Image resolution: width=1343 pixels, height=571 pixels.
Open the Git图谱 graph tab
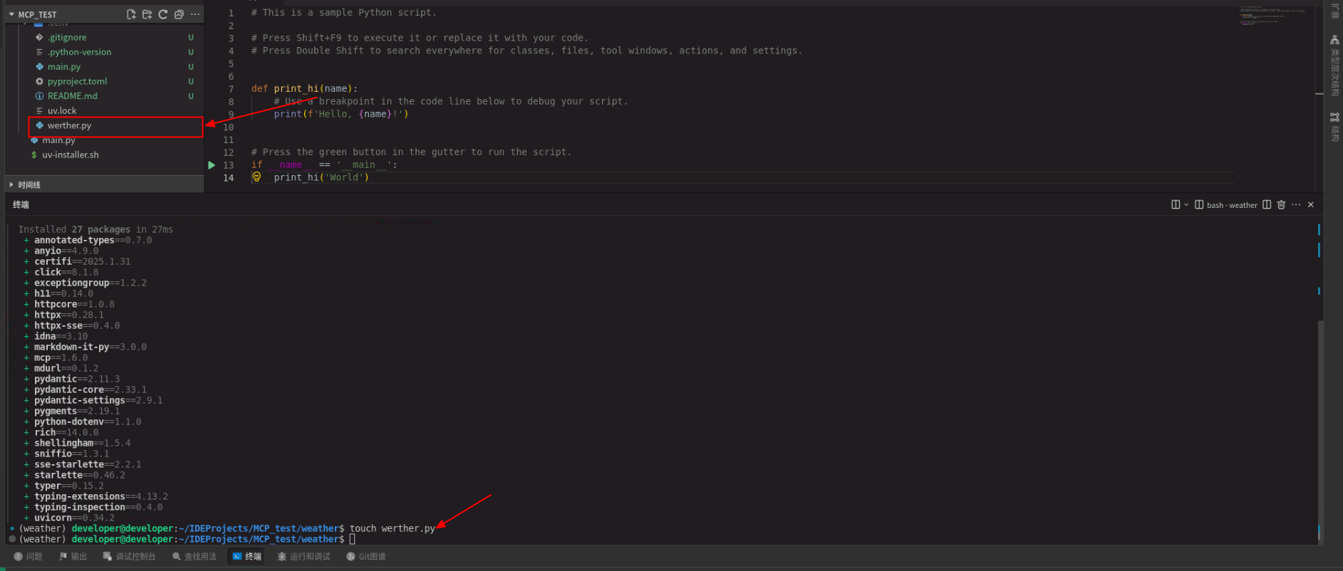click(x=366, y=557)
